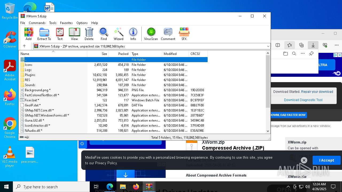Click I Accept on cookie banner
Viewport: 342px width, 192px height.
click(x=327, y=160)
